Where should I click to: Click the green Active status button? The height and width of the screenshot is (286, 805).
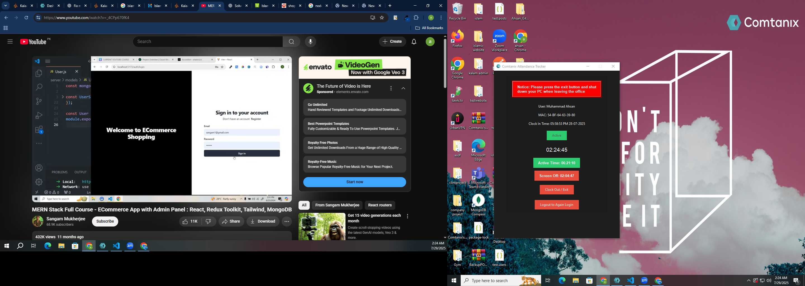pyautogui.click(x=557, y=135)
